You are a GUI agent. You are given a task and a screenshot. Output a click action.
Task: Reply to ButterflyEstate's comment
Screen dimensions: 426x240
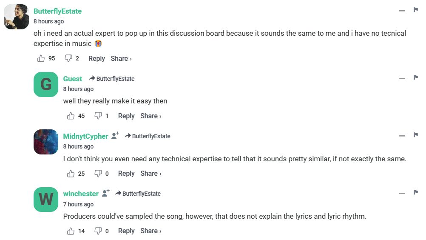point(97,58)
